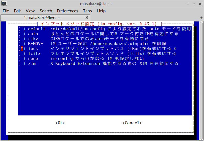Dismiss the dialog with <Cancel>
Viewport: 204px width, 141px height.
coord(132,123)
